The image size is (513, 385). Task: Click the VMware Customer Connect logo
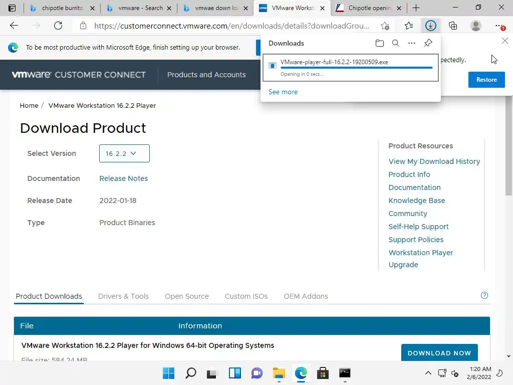tap(79, 75)
